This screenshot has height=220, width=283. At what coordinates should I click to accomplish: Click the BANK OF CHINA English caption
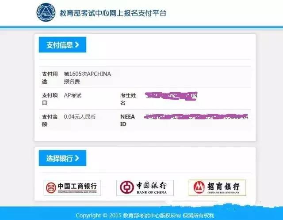tap(152, 192)
